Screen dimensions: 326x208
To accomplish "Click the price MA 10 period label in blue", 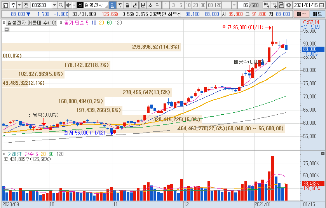I will (x=94, y=23).
